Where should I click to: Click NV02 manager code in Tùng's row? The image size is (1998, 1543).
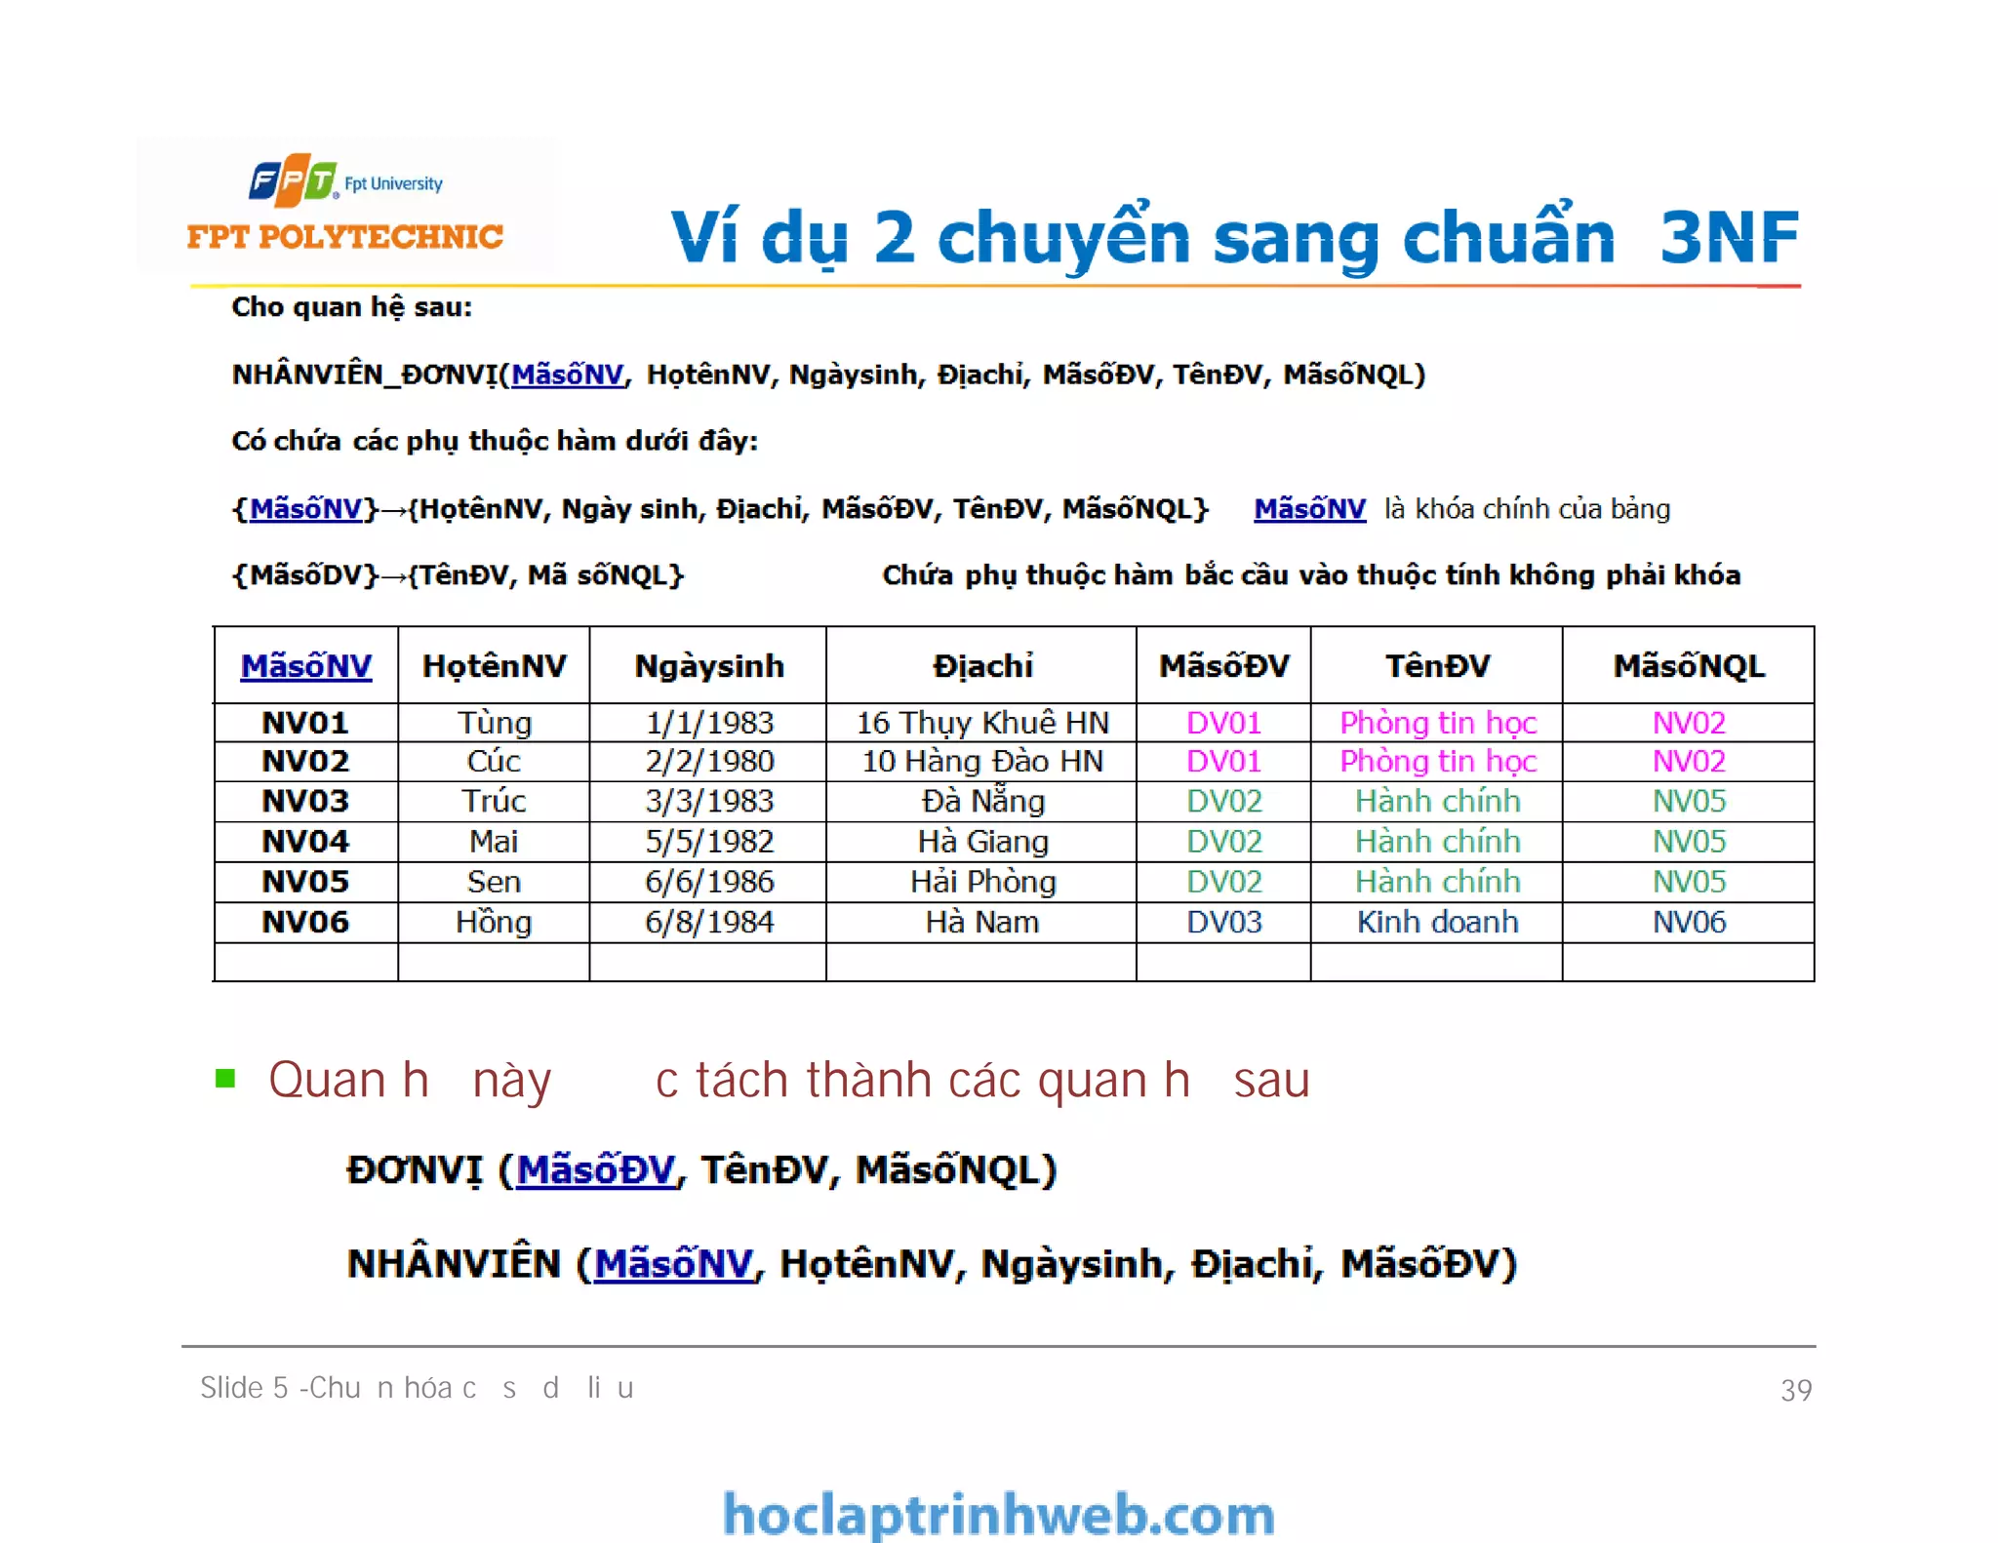pos(1689,723)
